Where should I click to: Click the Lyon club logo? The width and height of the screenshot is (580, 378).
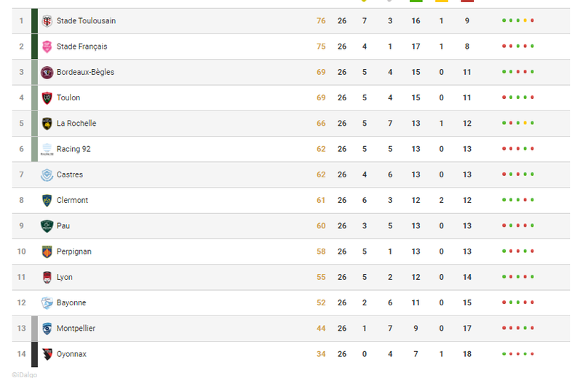[47, 277]
